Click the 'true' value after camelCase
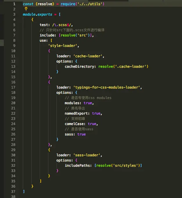The height and width of the screenshot is (198, 182). (x=92, y=124)
